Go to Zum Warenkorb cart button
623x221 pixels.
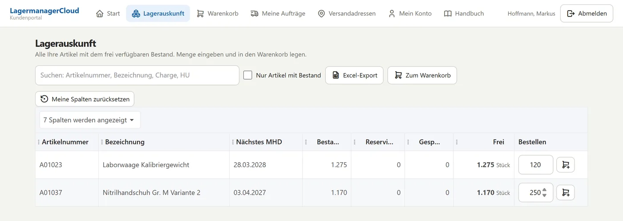click(422, 75)
